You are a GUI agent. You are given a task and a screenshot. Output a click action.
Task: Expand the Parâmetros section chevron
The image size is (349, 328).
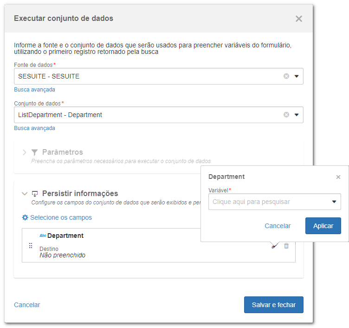(25, 152)
